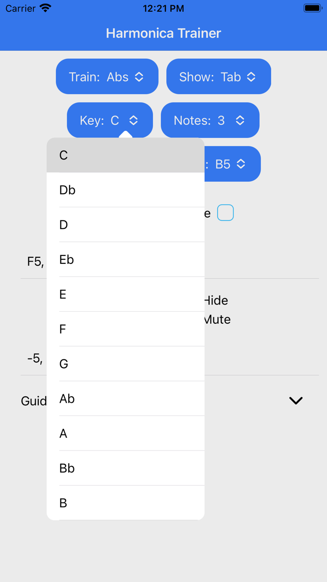The height and width of the screenshot is (582, 327).
Task: Select key B at list bottom
Action: click(x=125, y=503)
